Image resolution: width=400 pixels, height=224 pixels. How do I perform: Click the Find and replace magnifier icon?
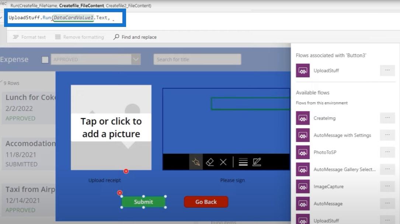coord(116,37)
